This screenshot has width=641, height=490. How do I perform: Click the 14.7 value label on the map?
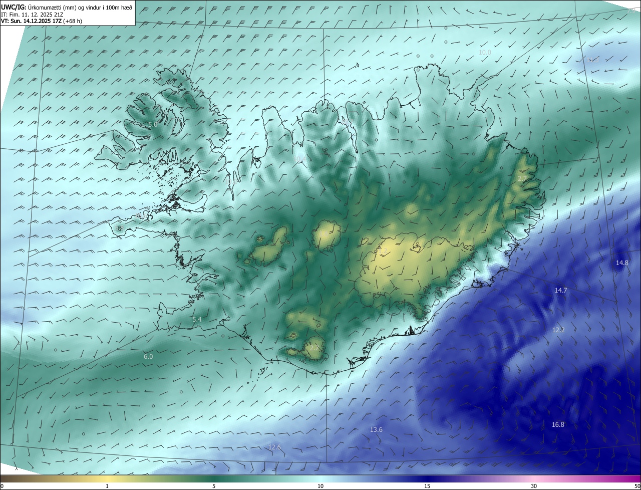[x=561, y=290]
